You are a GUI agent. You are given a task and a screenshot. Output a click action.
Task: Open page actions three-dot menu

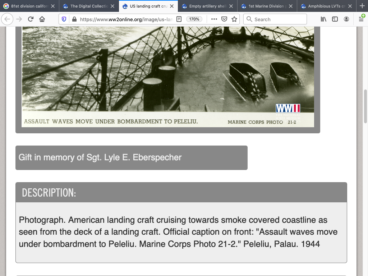pos(214,19)
